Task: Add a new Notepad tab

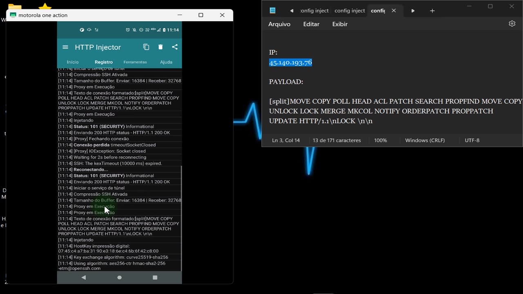Action: tap(432, 11)
